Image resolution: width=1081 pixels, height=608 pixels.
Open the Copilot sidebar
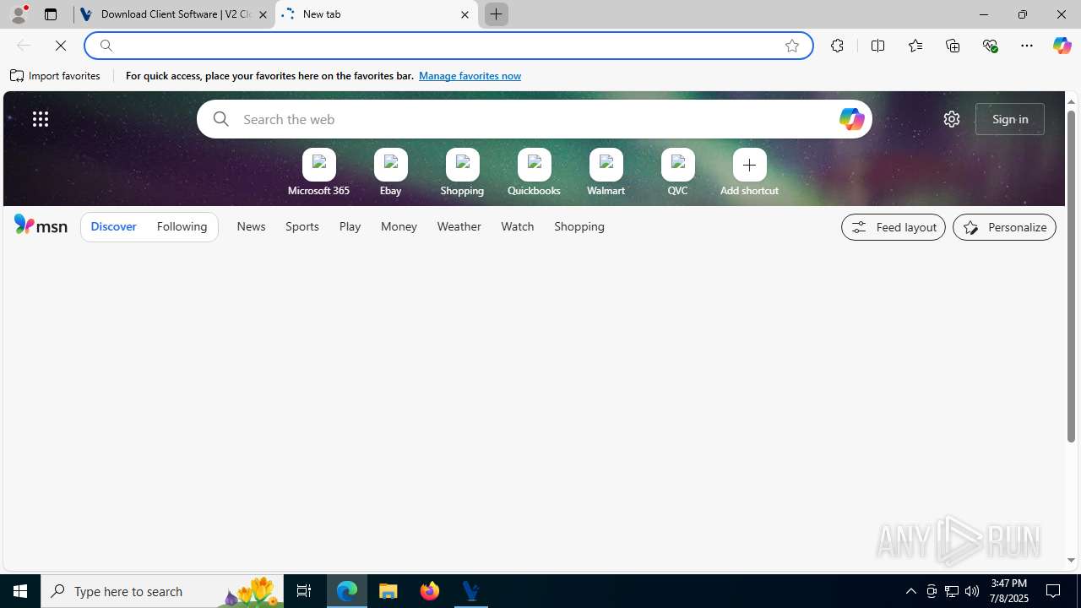pos(1062,46)
